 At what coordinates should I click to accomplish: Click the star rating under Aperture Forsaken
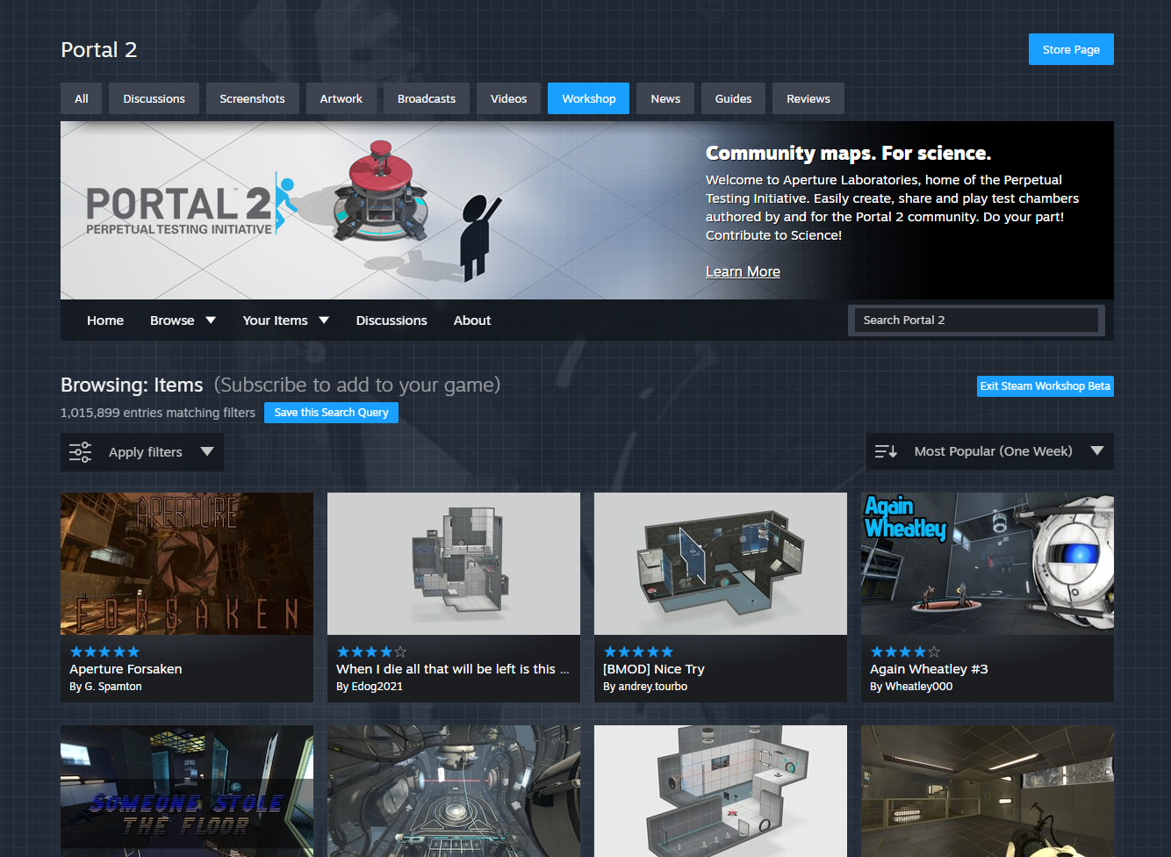click(x=104, y=652)
